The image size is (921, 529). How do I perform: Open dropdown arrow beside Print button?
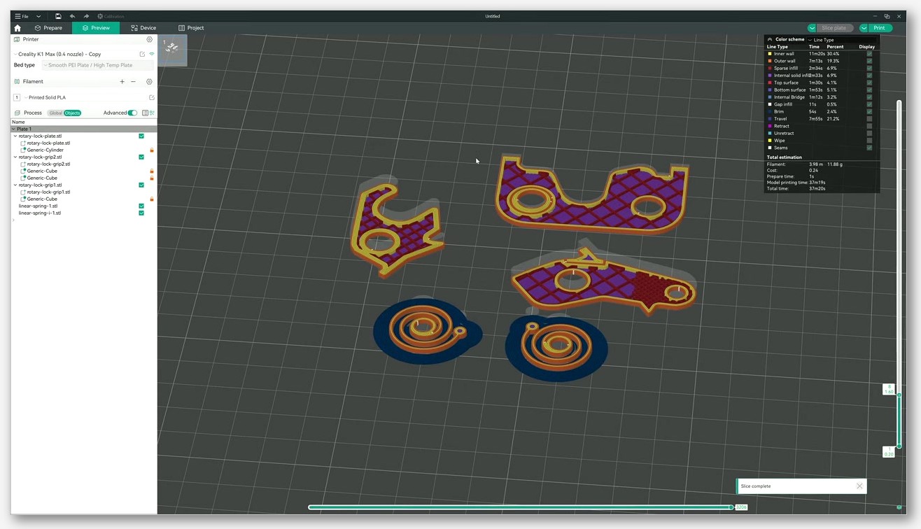tap(864, 28)
